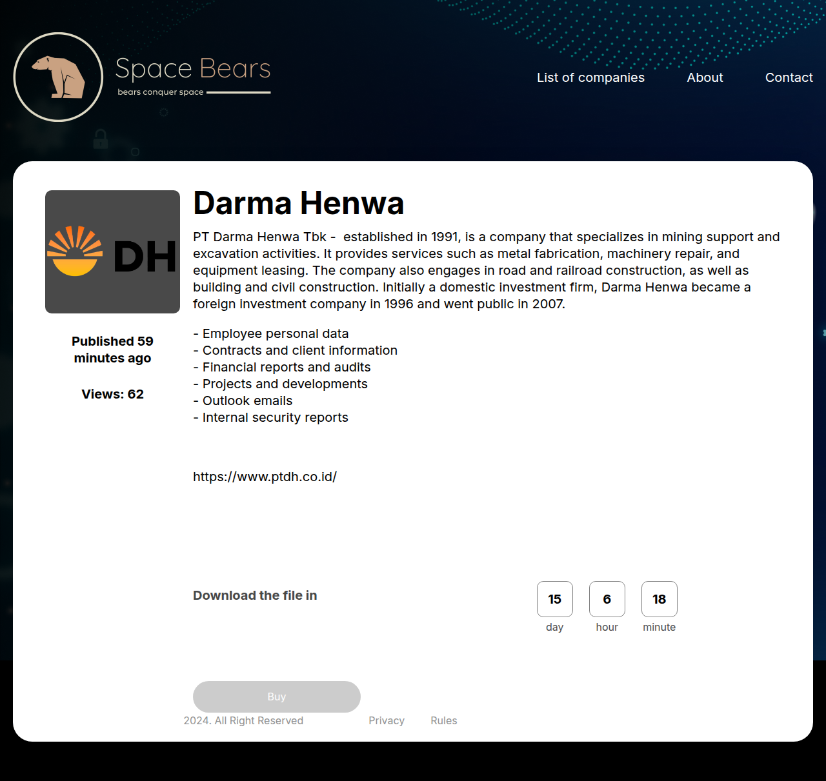Image resolution: width=826 pixels, height=781 pixels.
Task: Click the Darma Henwa DH logo thumbnail
Action: [112, 252]
